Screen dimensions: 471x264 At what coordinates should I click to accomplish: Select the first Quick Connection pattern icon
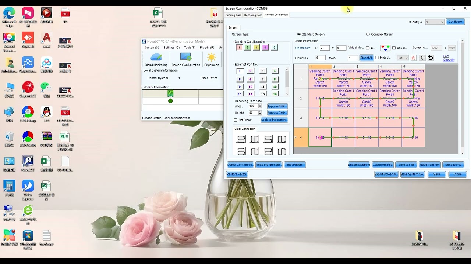coord(241,139)
